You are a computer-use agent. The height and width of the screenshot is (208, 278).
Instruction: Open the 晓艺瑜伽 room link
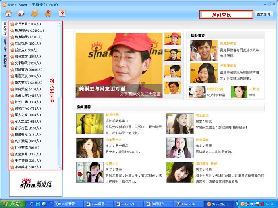[x=202, y=116]
